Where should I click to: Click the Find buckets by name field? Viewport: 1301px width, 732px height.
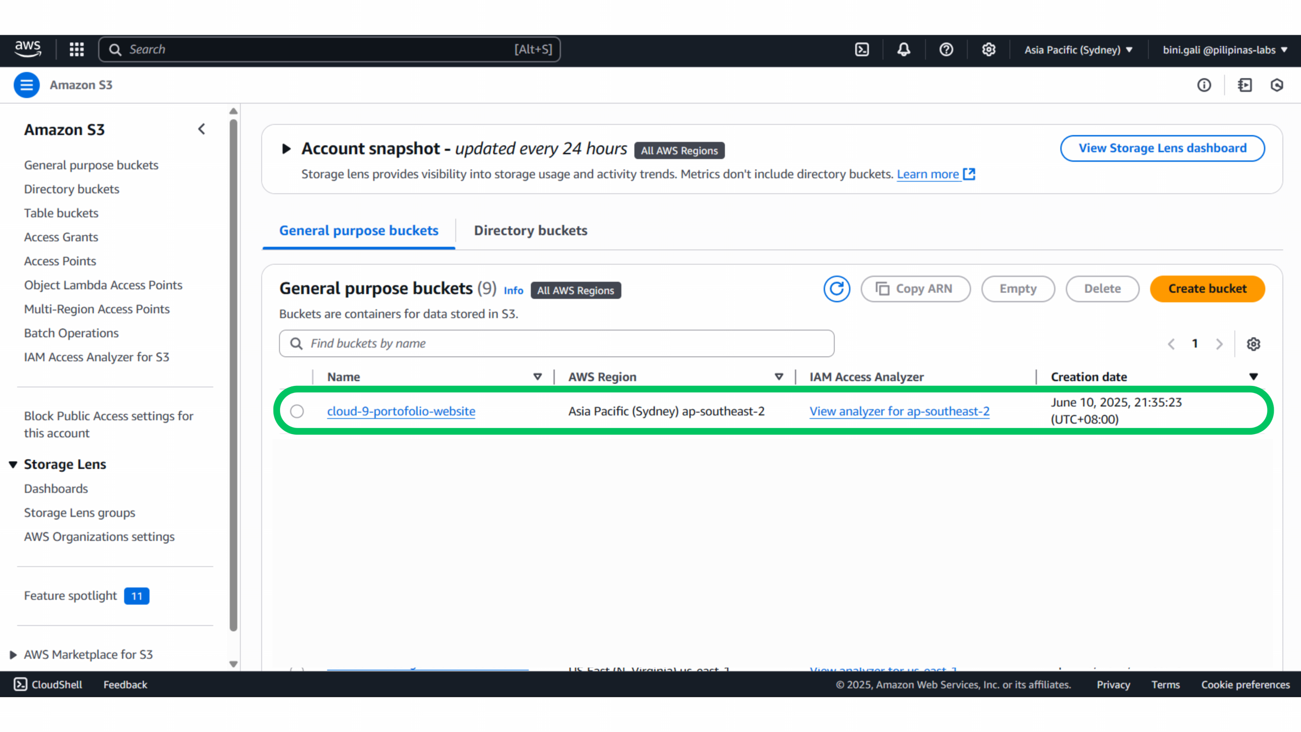[x=556, y=344]
